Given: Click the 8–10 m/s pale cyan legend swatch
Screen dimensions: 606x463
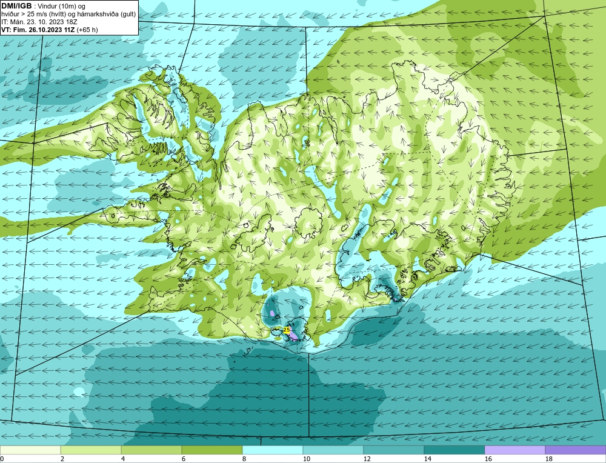Looking at the screenshot, I should (x=273, y=450).
